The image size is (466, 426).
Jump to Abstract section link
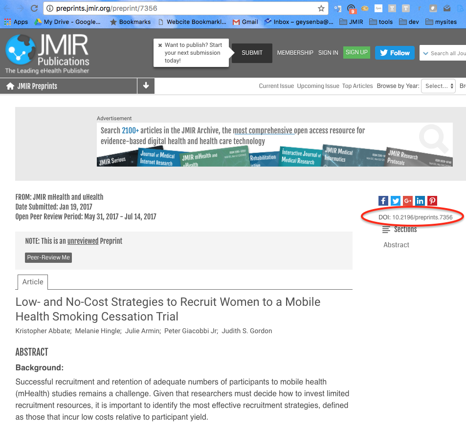396,245
